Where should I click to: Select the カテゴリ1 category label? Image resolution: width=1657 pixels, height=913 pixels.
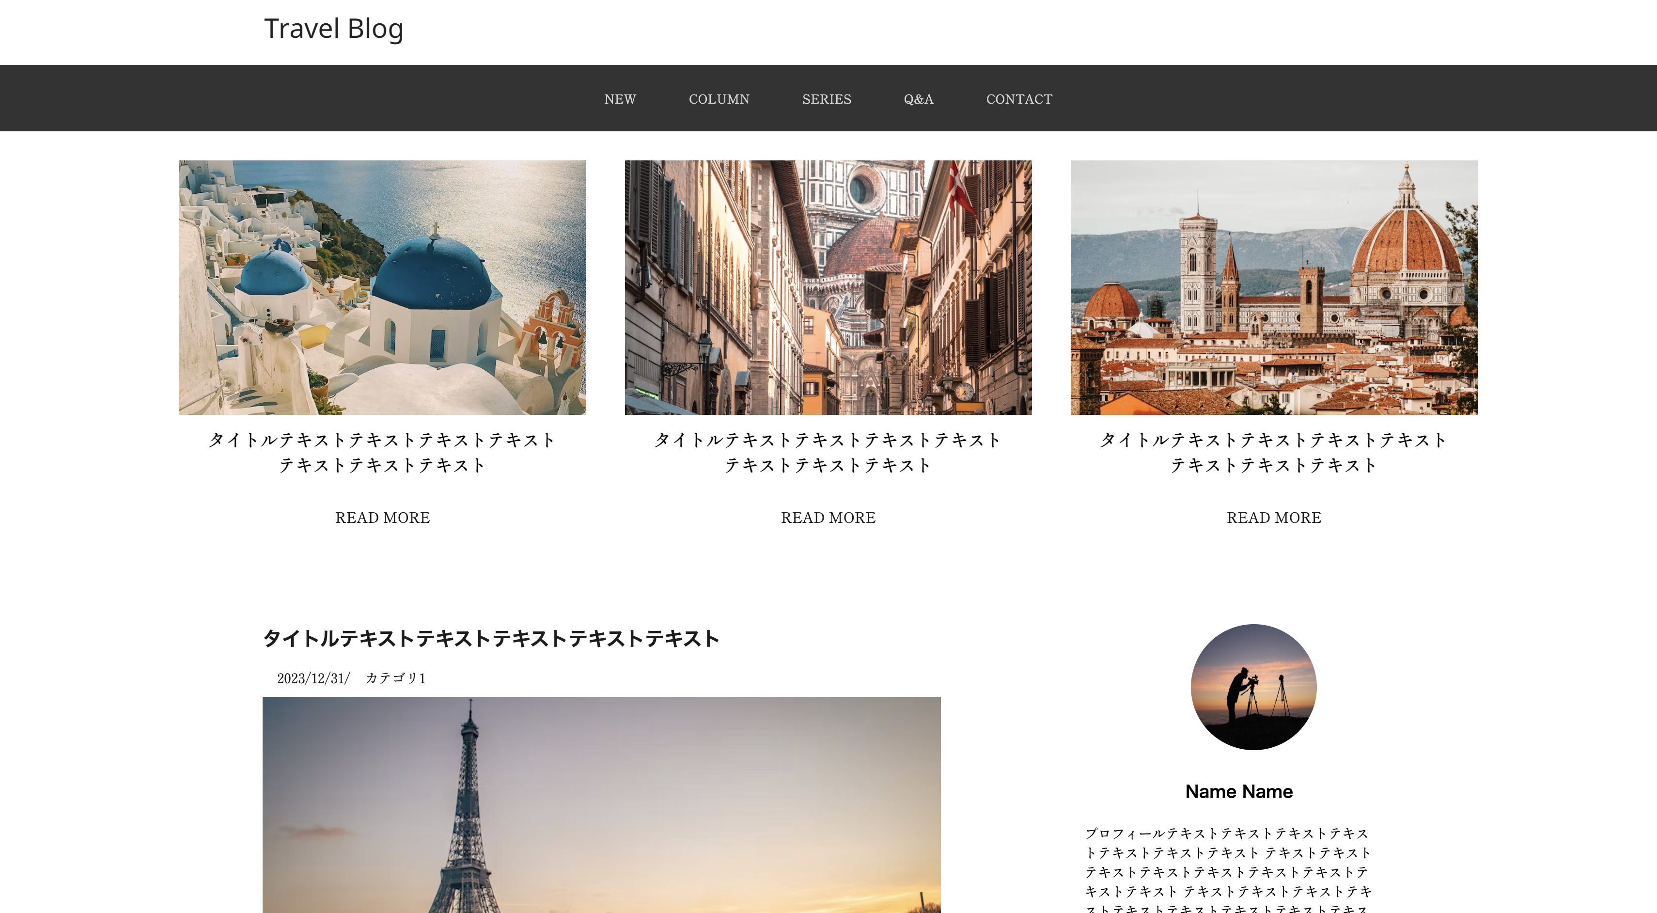pyautogui.click(x=395, y=678)
